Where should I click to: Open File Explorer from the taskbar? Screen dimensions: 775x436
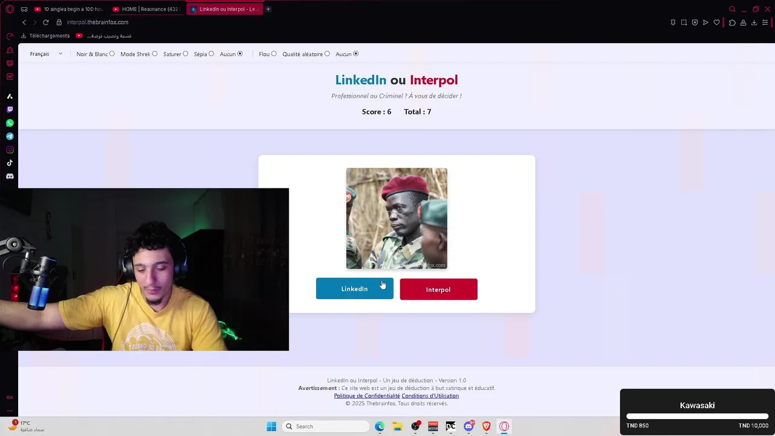[397, 426]
